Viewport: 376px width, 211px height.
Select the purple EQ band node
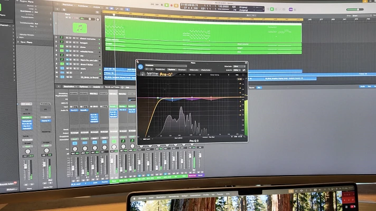coord(192,98)
